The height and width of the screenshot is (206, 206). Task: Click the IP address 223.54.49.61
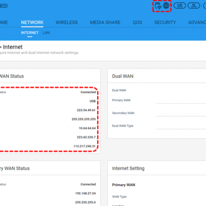(86, 110)
